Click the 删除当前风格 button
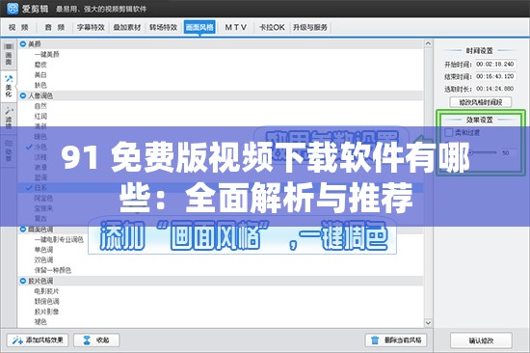530x353 pixels. pyautogui.click(x=396, y=340)
